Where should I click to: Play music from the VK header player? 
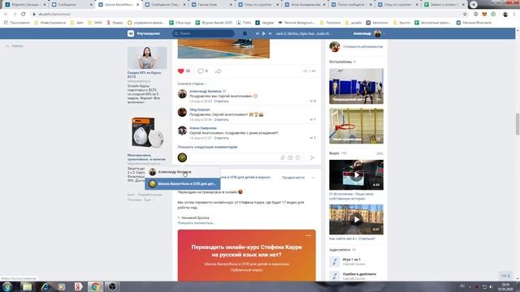pyautogui.click(x=263, y=33)
